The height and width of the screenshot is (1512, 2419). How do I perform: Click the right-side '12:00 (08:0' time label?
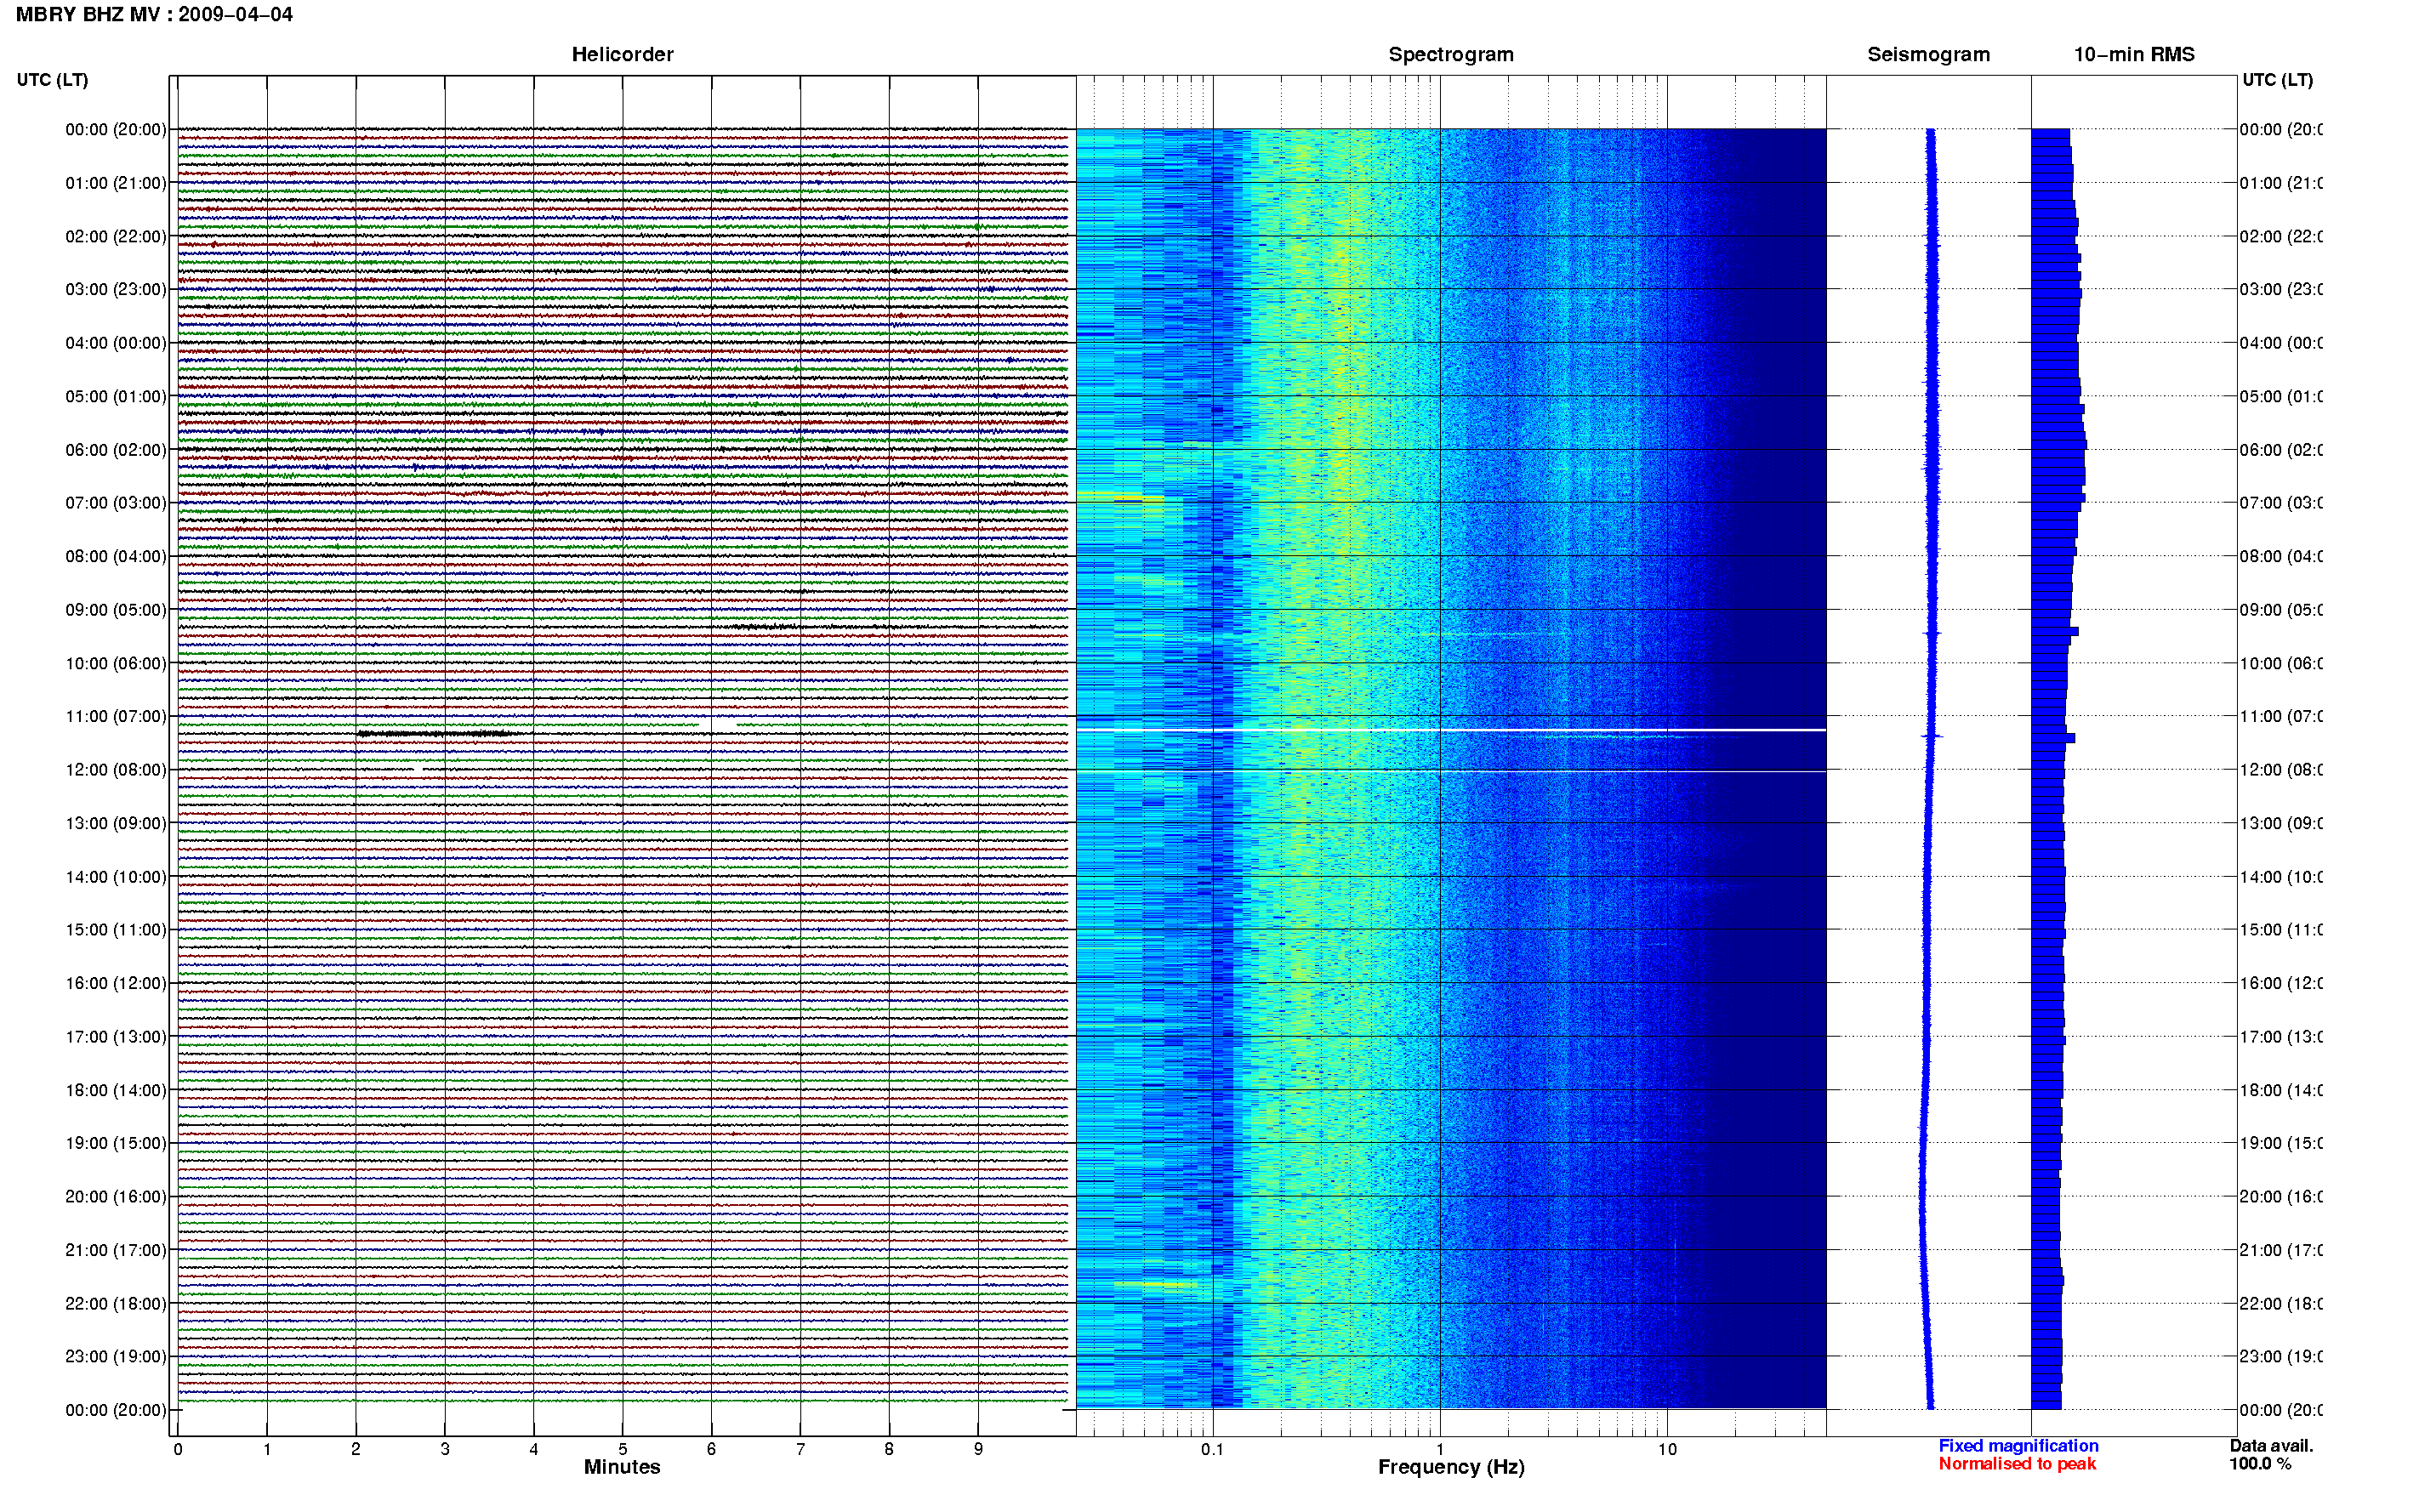pos(2280,770)
